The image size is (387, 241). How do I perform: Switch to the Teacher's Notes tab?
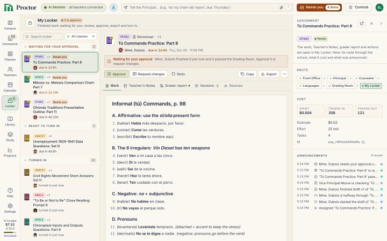139,86
